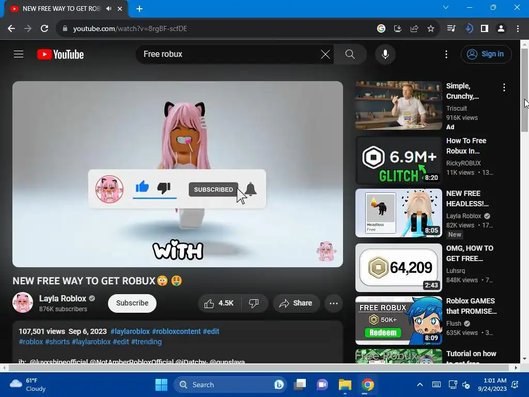
Task: Open 64,209 robux video thumbnail
Action: click(x=398, y=268)
